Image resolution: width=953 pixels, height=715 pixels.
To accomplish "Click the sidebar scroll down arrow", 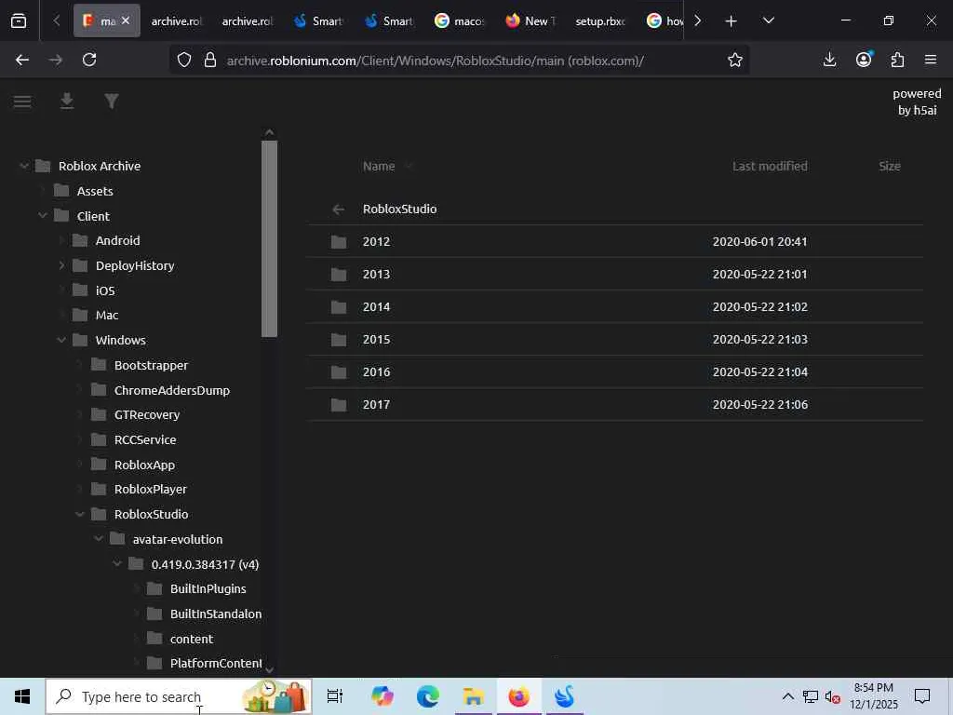I will click(x=269, y=669).
